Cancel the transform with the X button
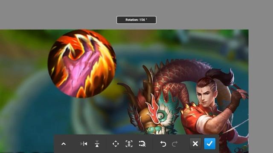 click(x=195, y=144)
